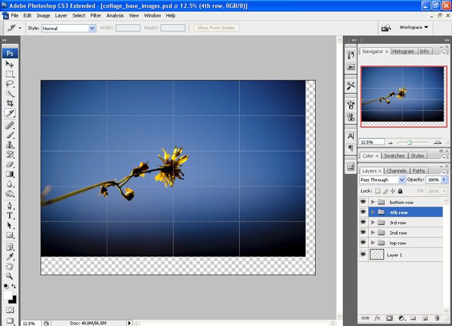This screenshot has height=326, width=452.
Task: Click Navigator zoom percentage field
Action: 372,142
